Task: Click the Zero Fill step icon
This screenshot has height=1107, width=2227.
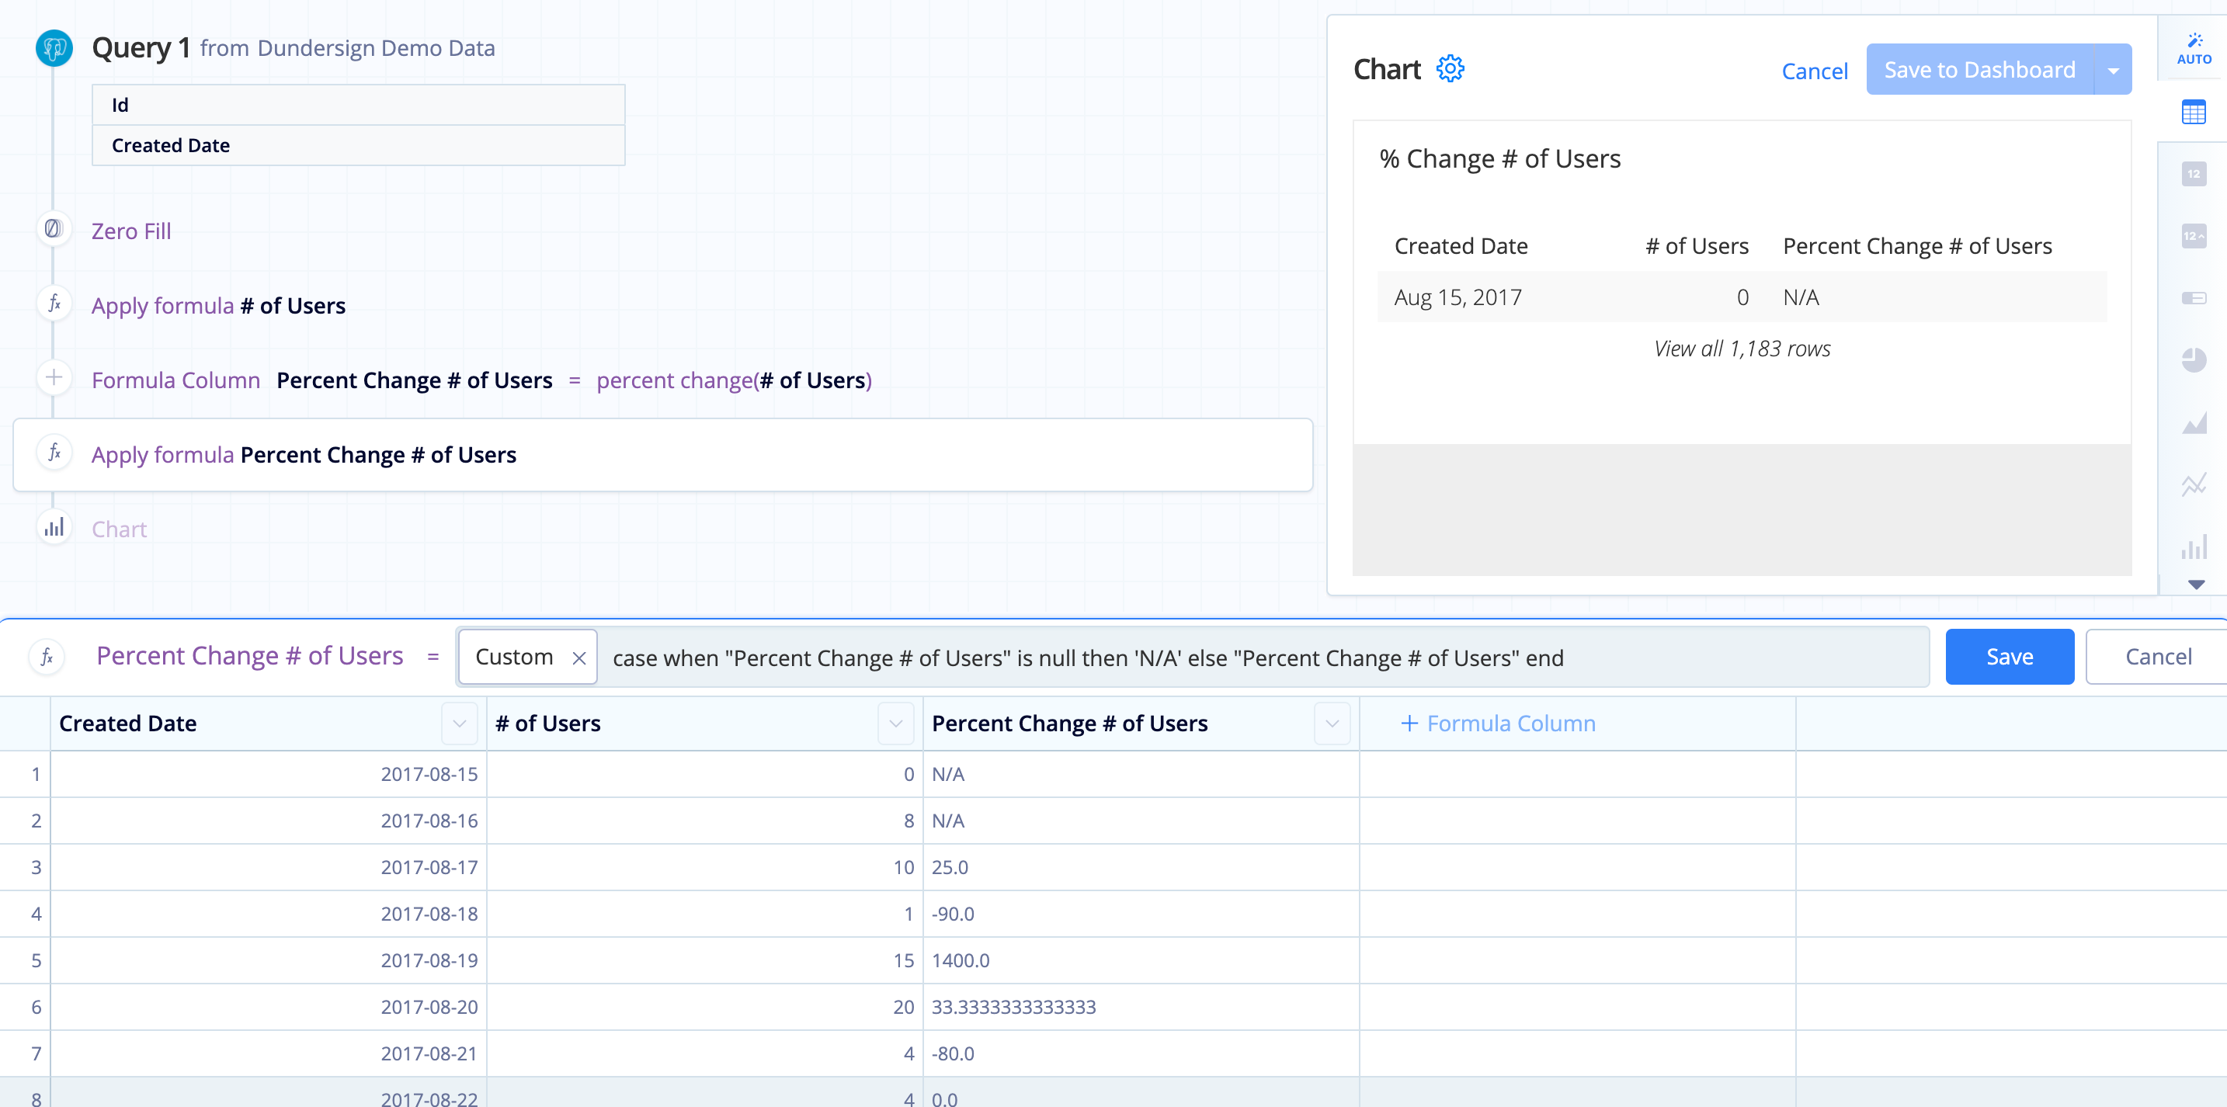Action: click(x=54, y=228)
